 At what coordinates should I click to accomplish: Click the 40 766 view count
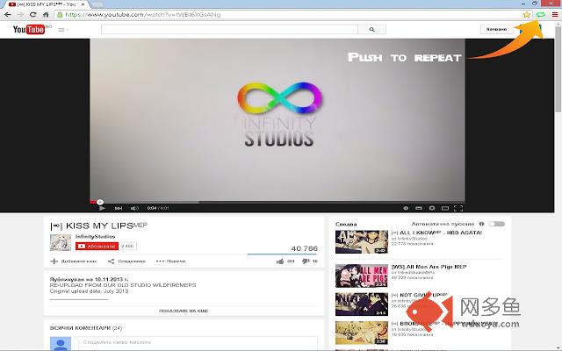(305, 248)
